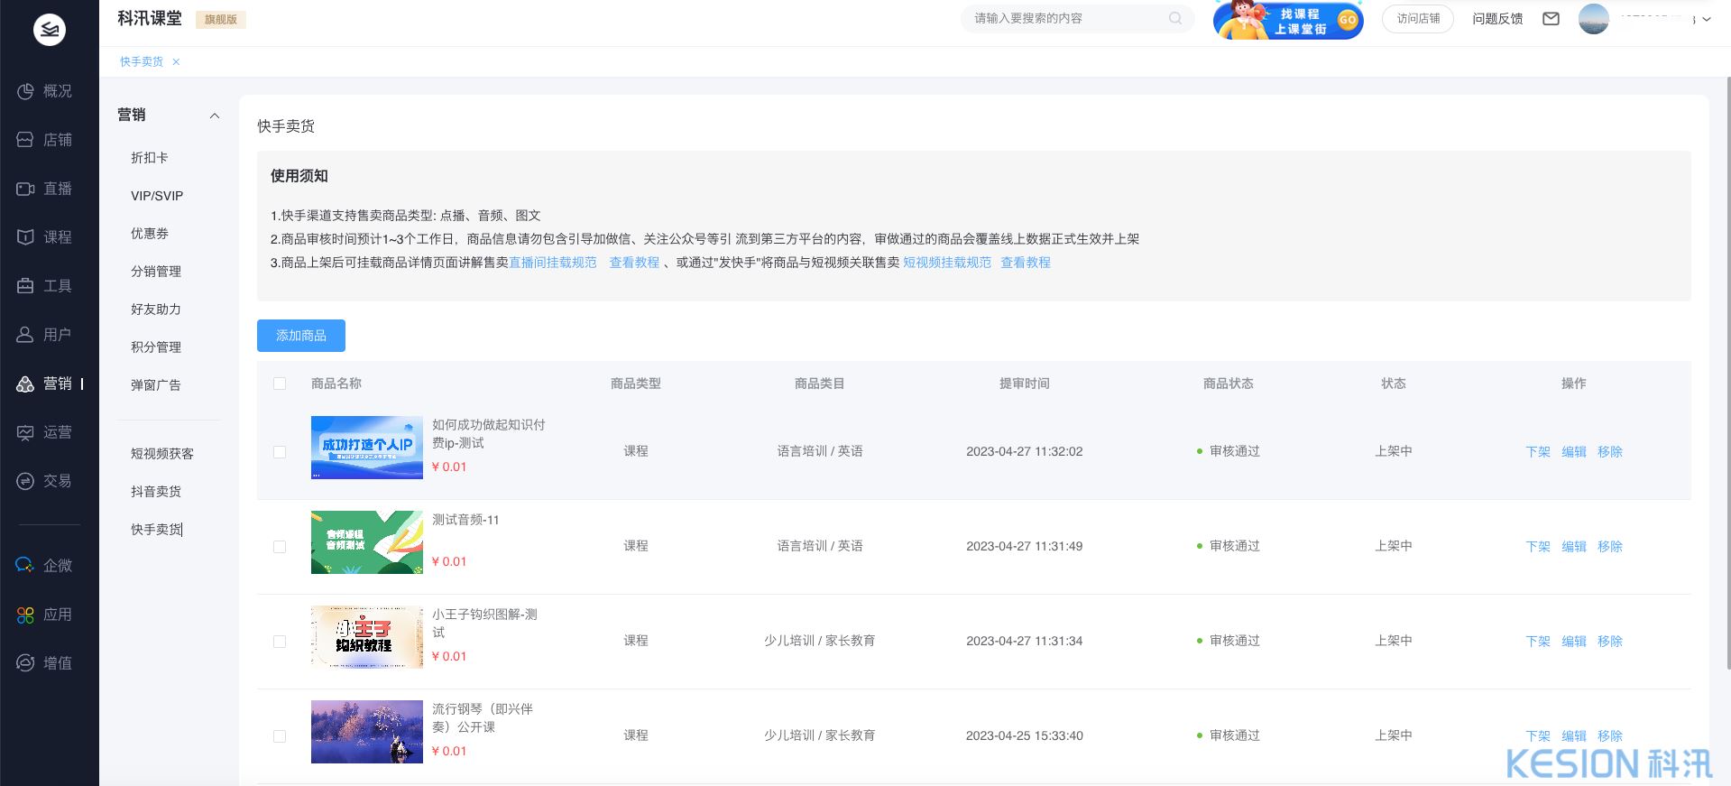Click the search magnifier icon
Image resolution: width=1731 pixels, height=786 pixels.
(x=1175, y=18)
